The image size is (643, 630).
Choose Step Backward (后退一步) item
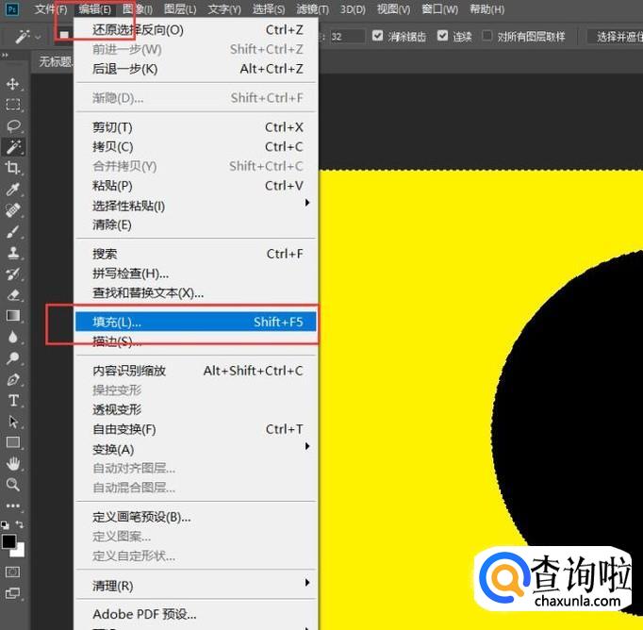point(195,69)
